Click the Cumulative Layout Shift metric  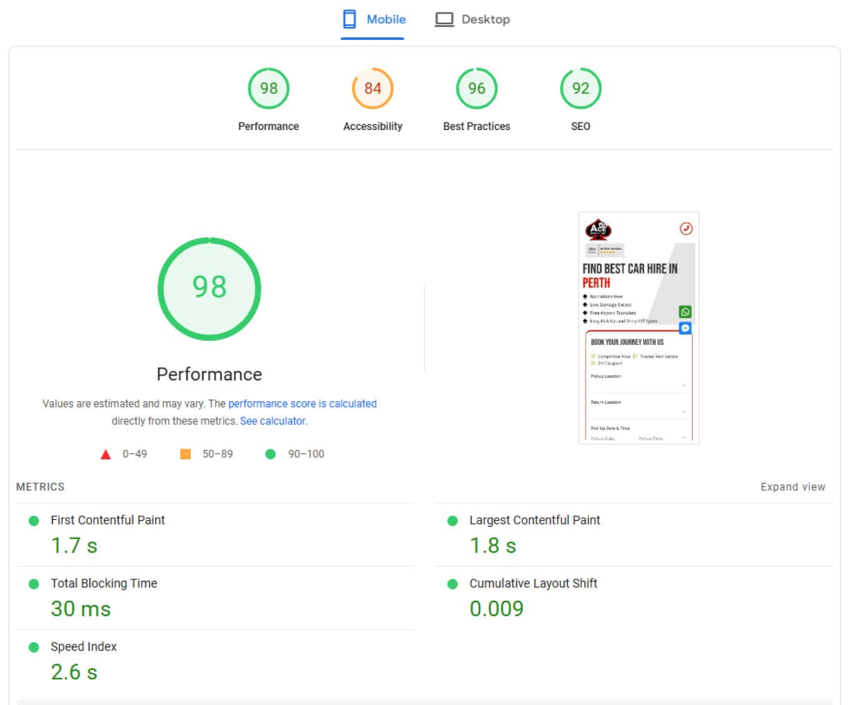point(533,583)
